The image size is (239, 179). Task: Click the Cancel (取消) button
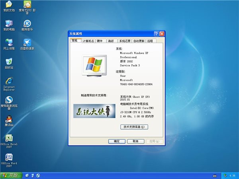point(136,141)
